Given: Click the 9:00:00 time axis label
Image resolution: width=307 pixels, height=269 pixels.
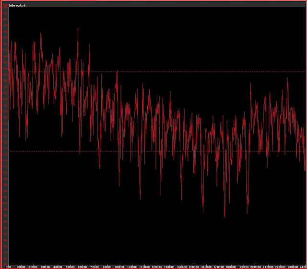Looking at the screenshot, I should coord(119,267).
